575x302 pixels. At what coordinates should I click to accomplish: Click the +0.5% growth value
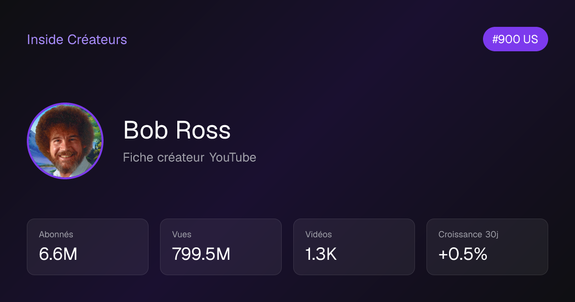coord(463,255)
